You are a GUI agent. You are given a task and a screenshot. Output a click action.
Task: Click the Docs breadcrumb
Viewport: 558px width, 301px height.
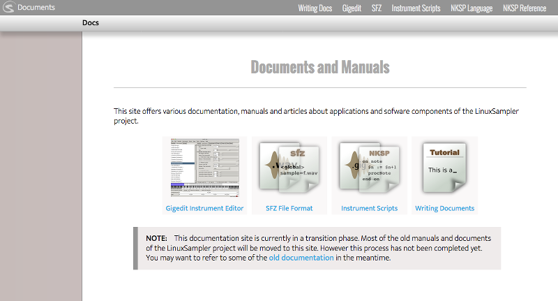[x=91, y=23]
